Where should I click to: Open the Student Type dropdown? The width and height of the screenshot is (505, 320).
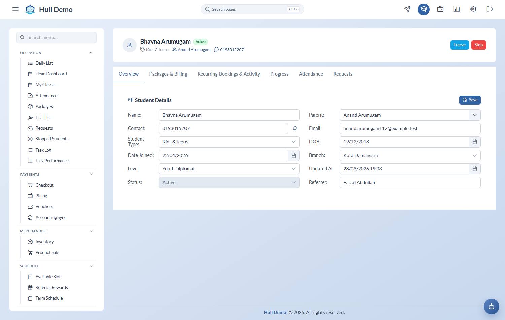pyautogui.click(x=229, y=142)
